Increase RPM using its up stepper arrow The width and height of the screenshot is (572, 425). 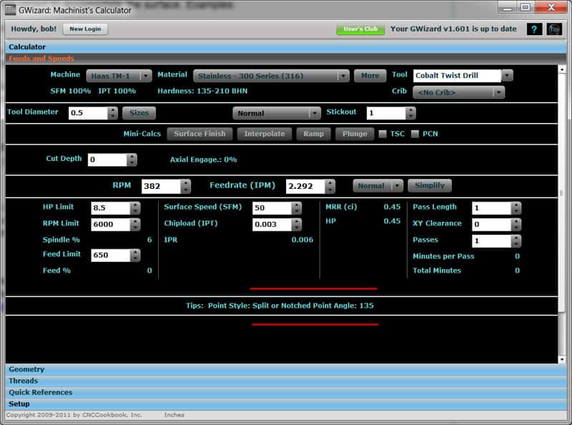(x=186, y=182)
